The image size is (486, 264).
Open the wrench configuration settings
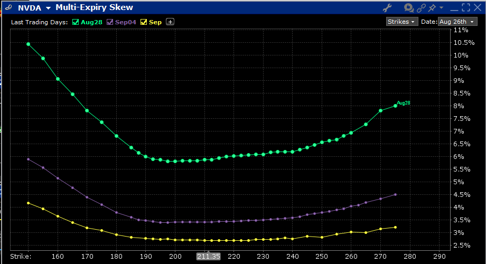pos(387,7)
